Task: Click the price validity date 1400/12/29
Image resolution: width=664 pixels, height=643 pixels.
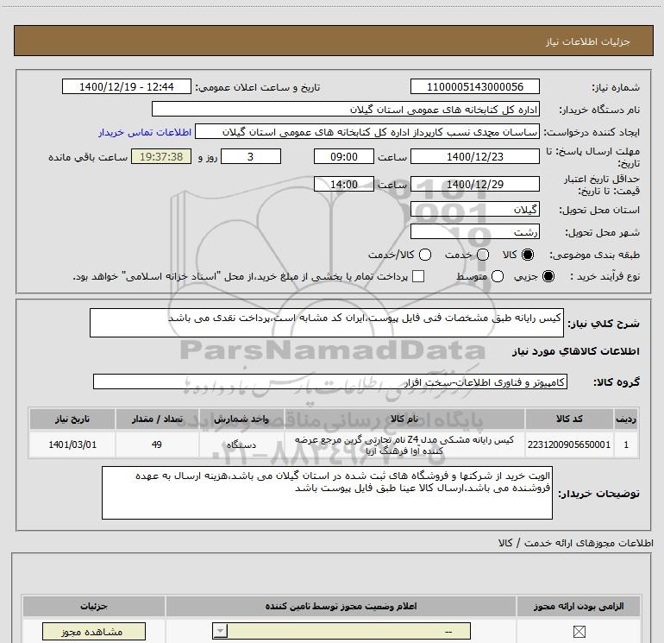Action: [x=474, y=184]
